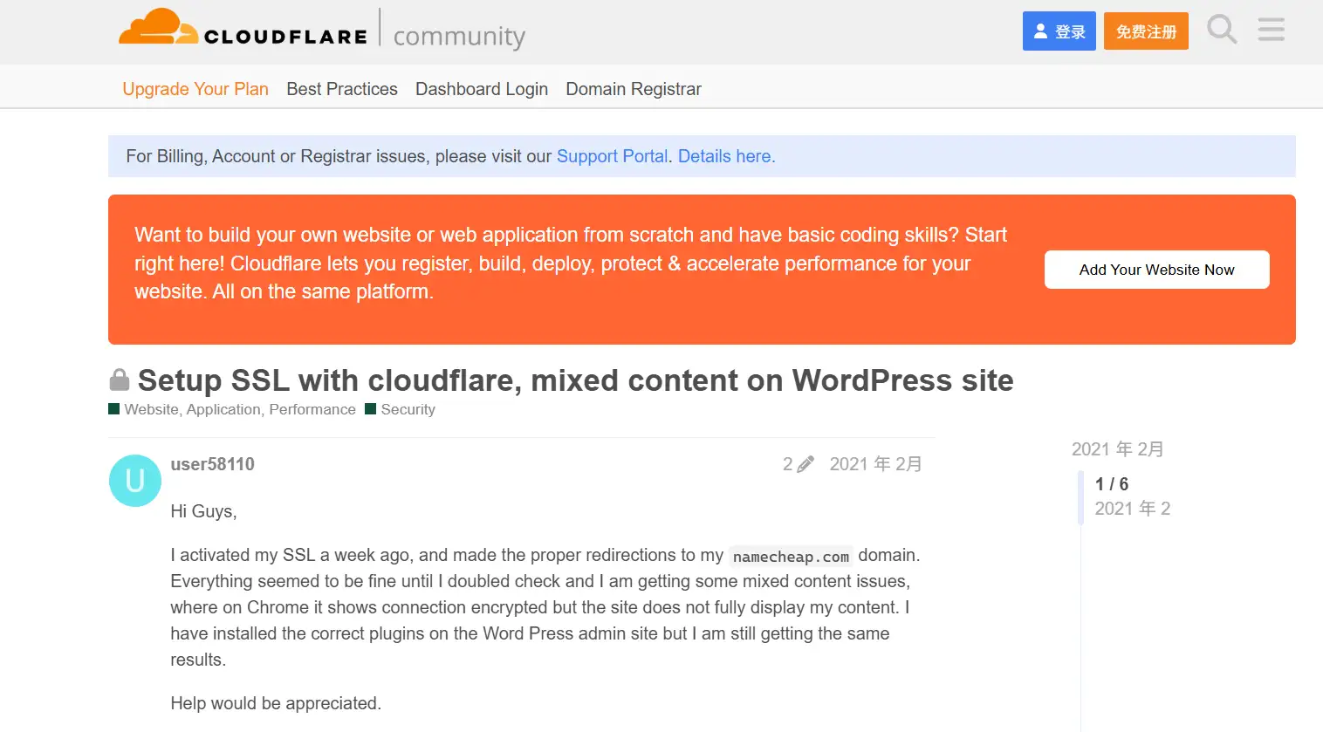Open the hamburger menu icon

pos(1271,30)
